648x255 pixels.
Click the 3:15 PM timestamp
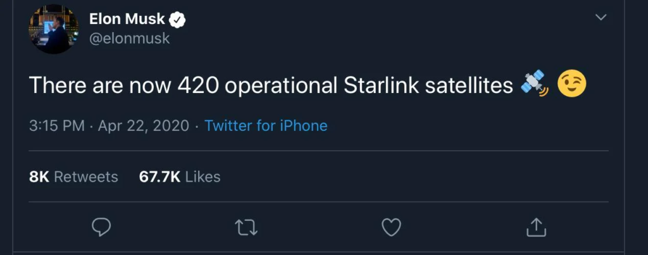57,126
